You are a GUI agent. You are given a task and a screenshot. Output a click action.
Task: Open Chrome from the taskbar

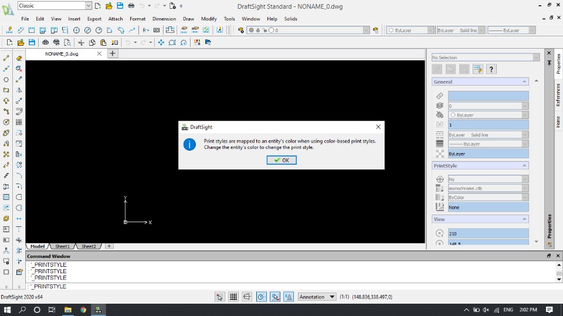point(83,310)
